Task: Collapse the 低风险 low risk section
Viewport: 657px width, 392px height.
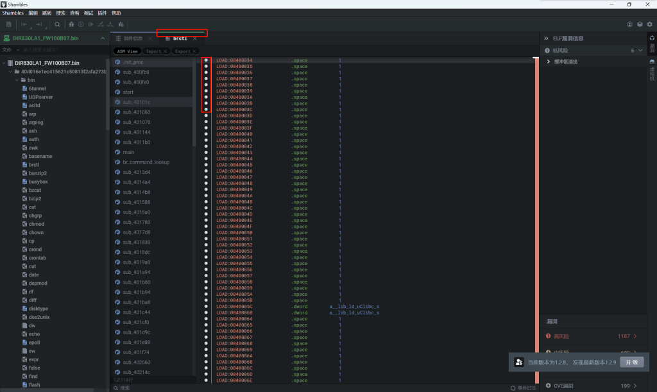Action: point(640,50)
